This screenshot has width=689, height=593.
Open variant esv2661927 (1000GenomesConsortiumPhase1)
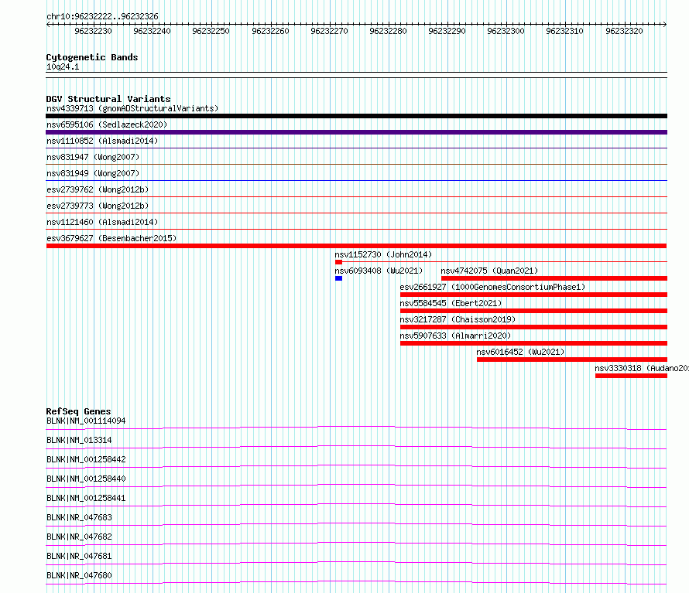492,287
